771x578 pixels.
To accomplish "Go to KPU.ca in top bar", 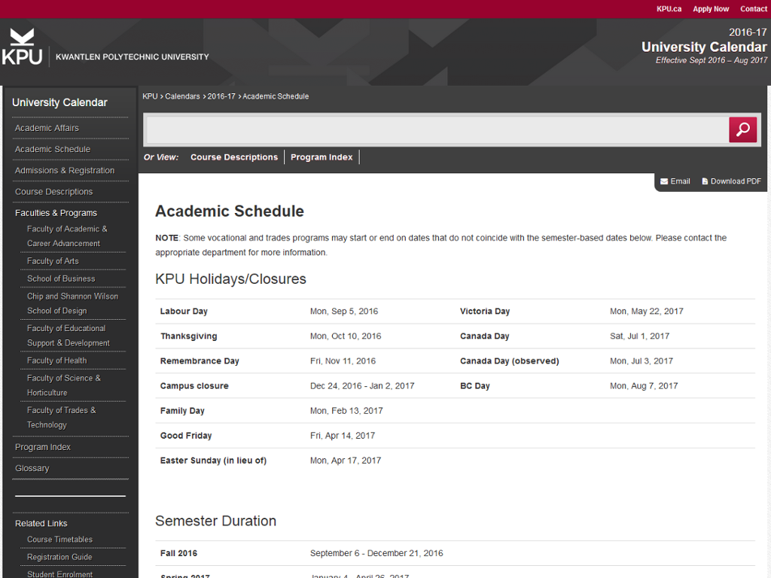I will coord(669,9).
